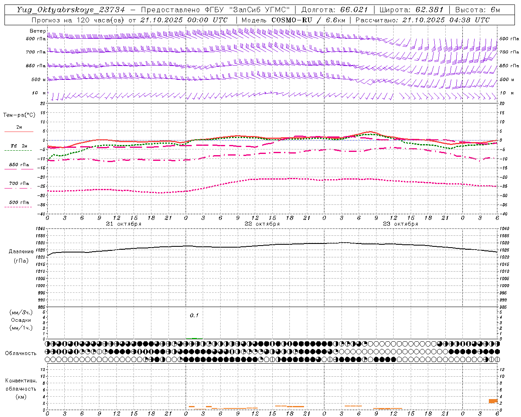Select the text Предоставлено ФГБУ "ЗапСиб УГМС"
This screenshot has height=417, width=521.
(215, 10)
